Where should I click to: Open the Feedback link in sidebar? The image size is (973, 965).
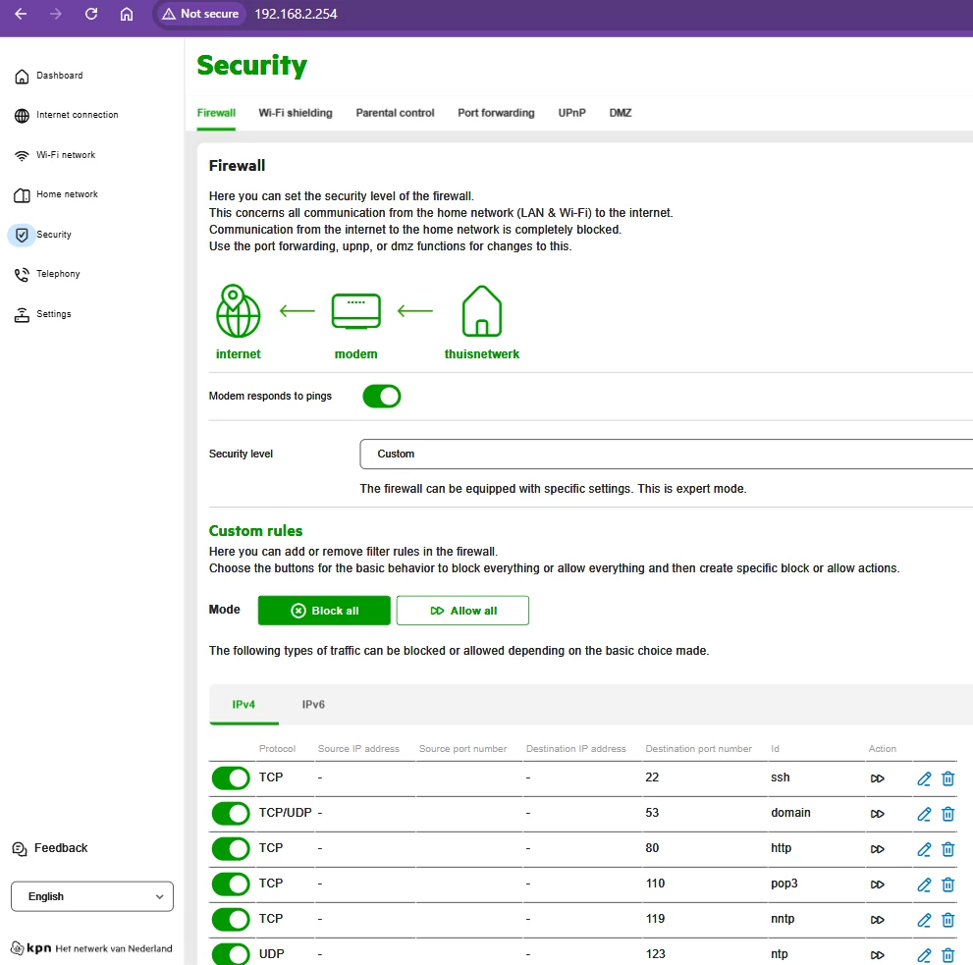[x=60, y=848]
